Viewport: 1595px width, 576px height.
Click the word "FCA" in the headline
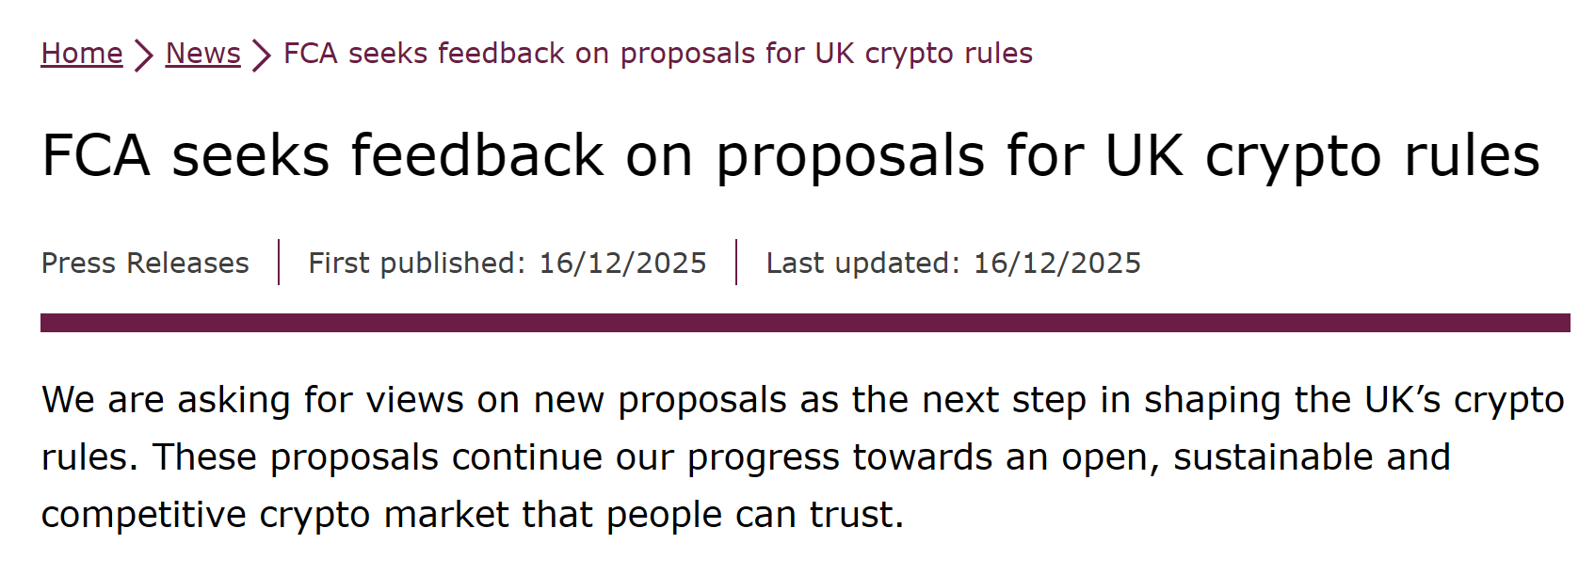pyautogui.click(x=96, y=155)
